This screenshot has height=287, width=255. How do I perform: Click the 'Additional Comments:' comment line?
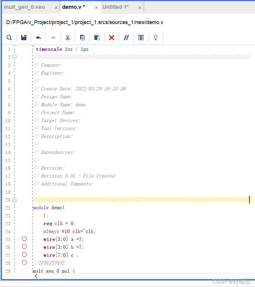click(63, 184)
